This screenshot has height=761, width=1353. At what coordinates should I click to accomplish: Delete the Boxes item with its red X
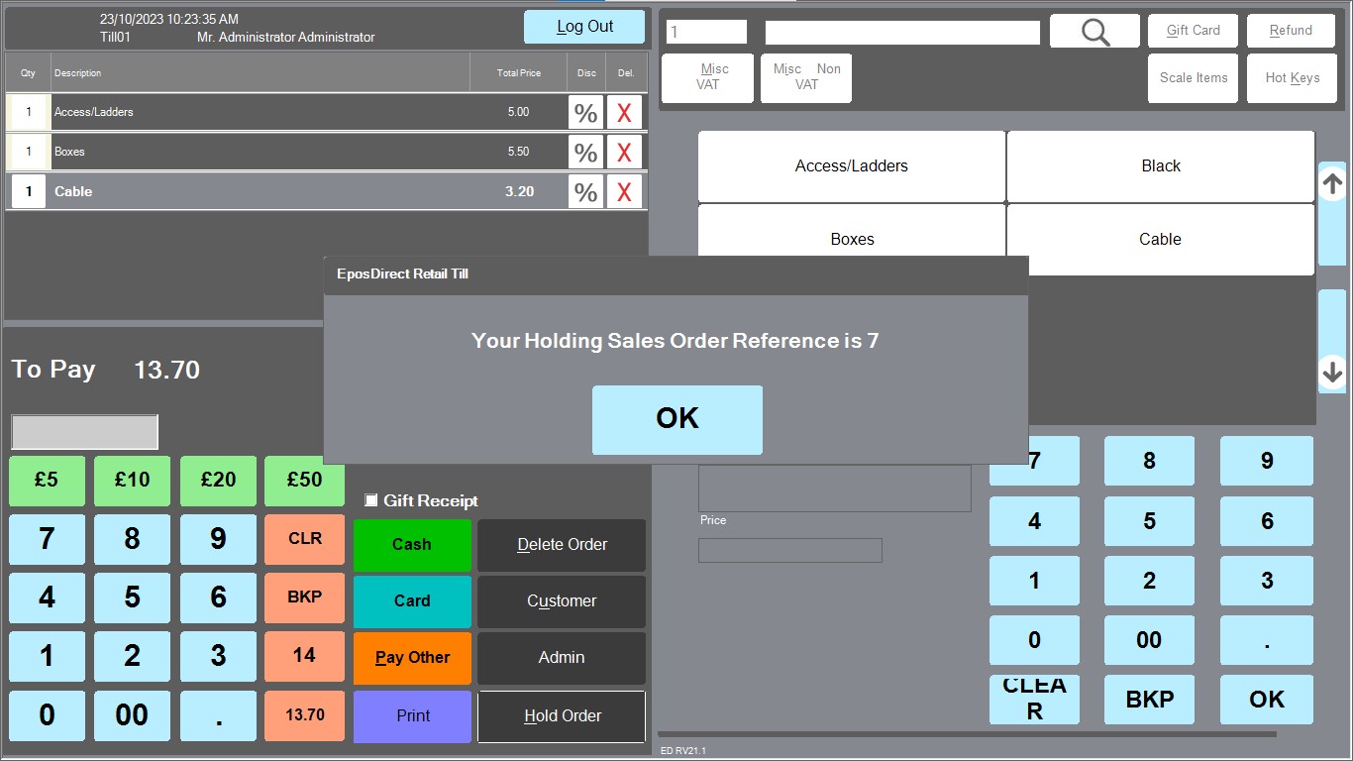(x=624, y=151)
